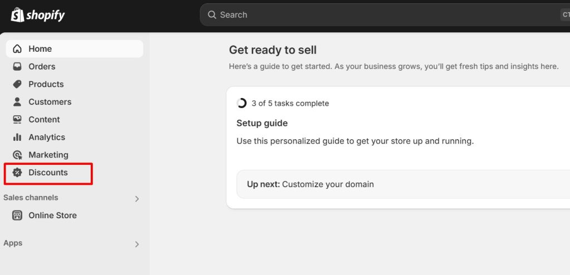Click the "3 of 5 tasks complete" text

pyautogui.click(x=290, y=104)
